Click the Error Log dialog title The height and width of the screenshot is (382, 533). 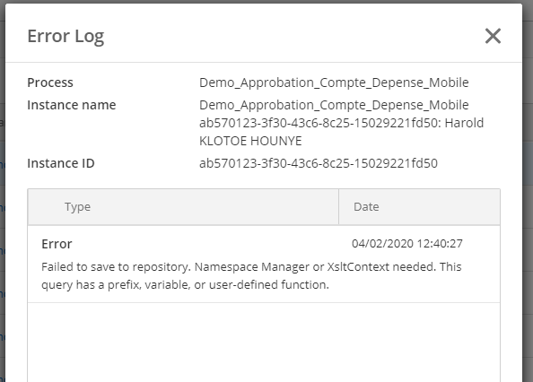[66, 37]
